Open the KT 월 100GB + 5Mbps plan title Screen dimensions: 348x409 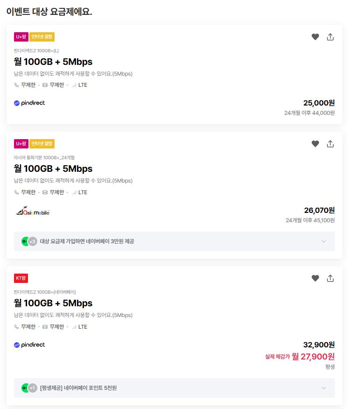click(x=53, y=303)
